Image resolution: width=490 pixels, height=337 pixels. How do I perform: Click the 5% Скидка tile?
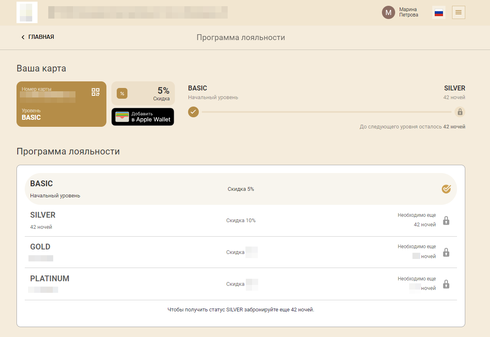pos(143,93)
